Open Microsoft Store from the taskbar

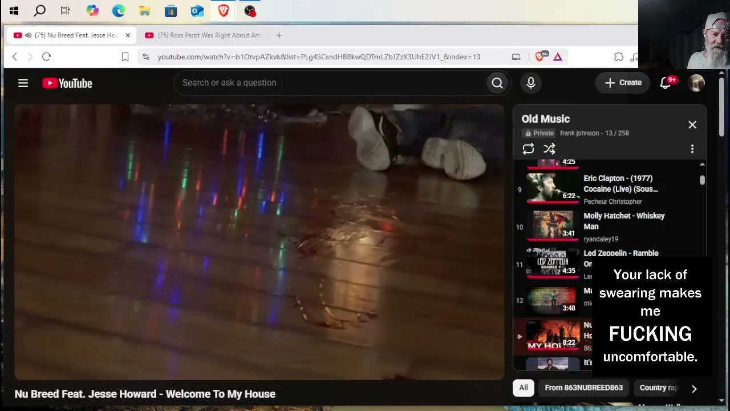point(171,10)
